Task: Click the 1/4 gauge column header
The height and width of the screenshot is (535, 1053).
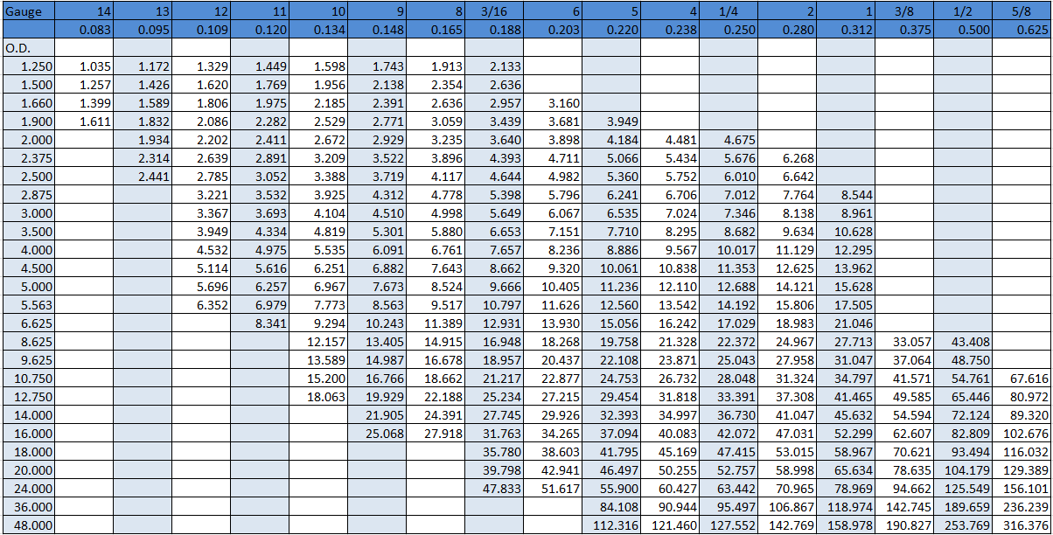Action: [x=728, y=11]
